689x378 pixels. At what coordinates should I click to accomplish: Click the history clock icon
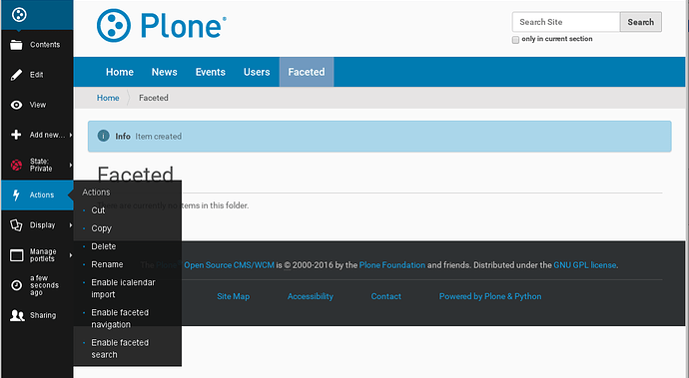[16, 285]
